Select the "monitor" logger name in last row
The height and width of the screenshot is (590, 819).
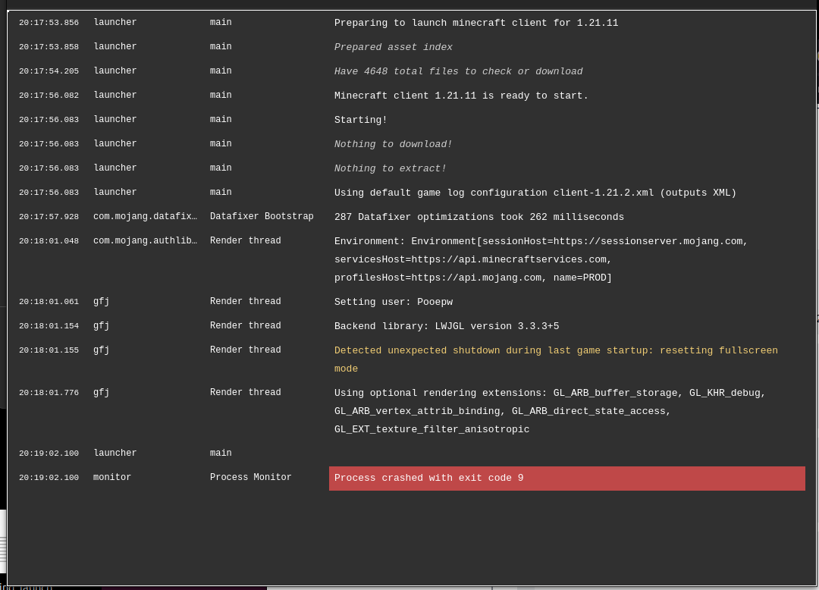112,478
